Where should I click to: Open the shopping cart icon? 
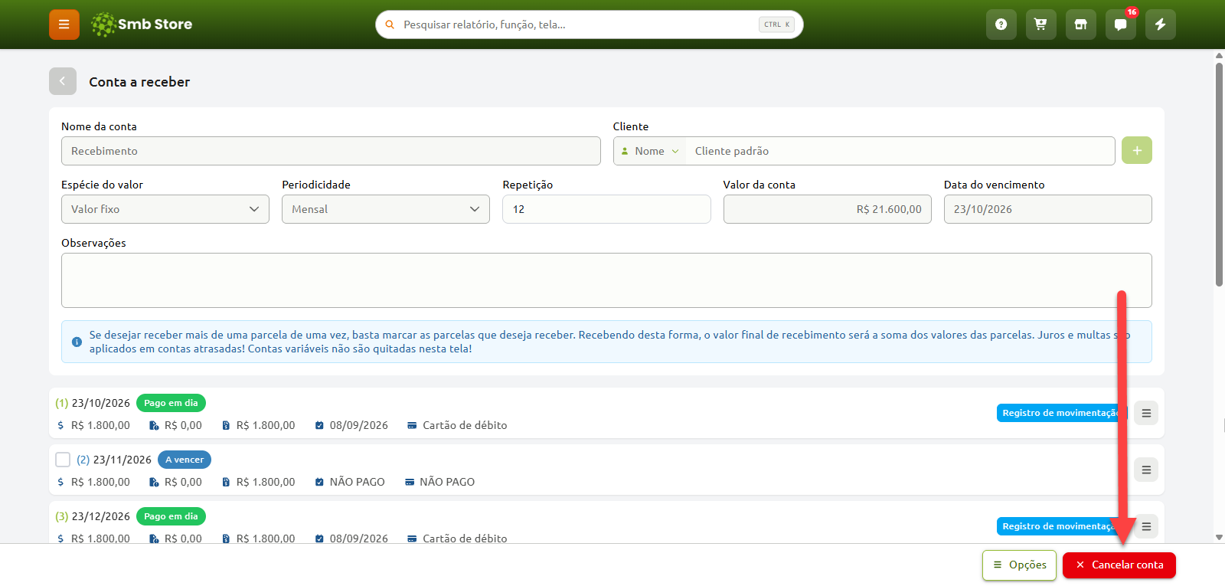click(x=1041, y=25)
